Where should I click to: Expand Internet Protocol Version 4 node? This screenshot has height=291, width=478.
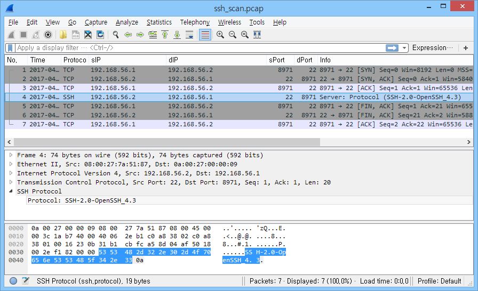(11, 173)
